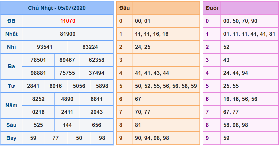Select the Nhì prize number 93541
Screen dimensions: 279x146
[44, 47]
